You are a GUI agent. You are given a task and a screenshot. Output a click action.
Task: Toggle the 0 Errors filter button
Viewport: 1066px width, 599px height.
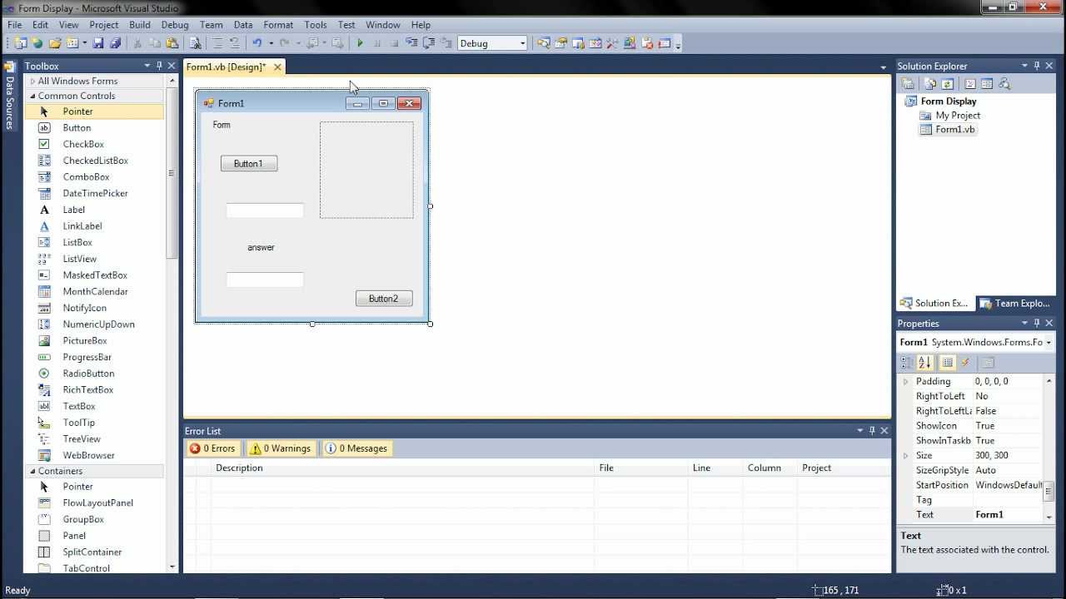pyautogui.click(x=212, y=448)
